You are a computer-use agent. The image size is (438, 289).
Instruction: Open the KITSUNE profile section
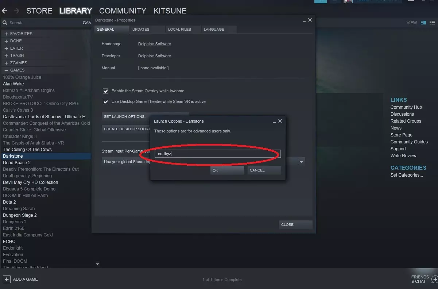(x=170, y=11)
